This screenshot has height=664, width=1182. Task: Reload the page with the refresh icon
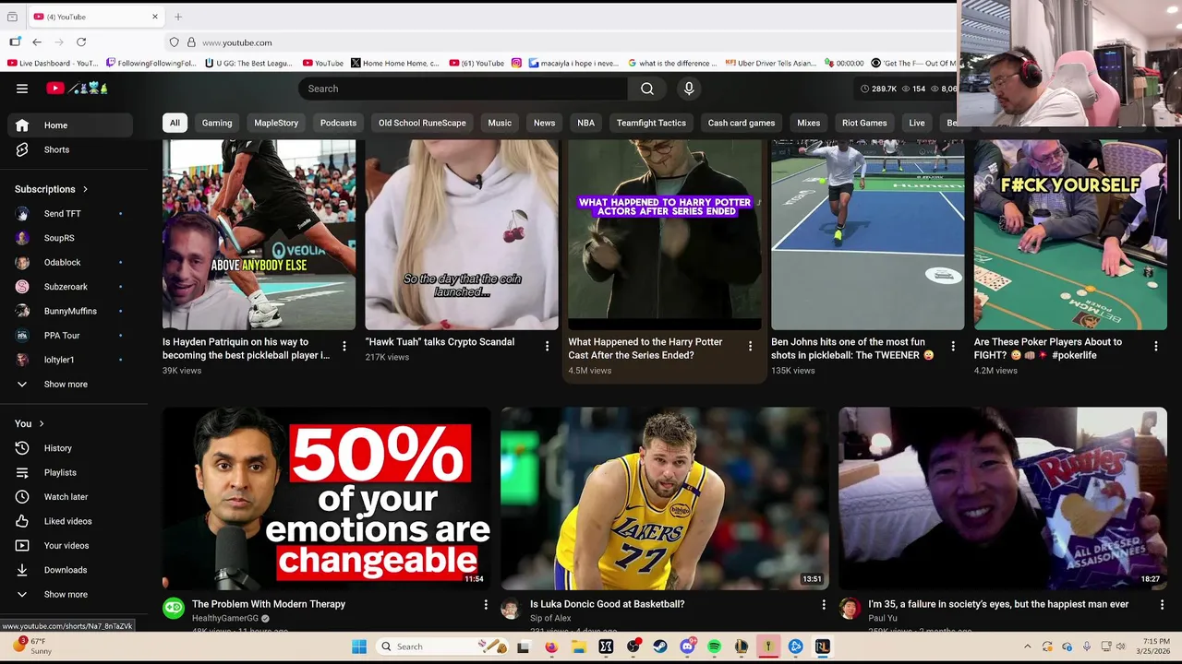point(81,42)
